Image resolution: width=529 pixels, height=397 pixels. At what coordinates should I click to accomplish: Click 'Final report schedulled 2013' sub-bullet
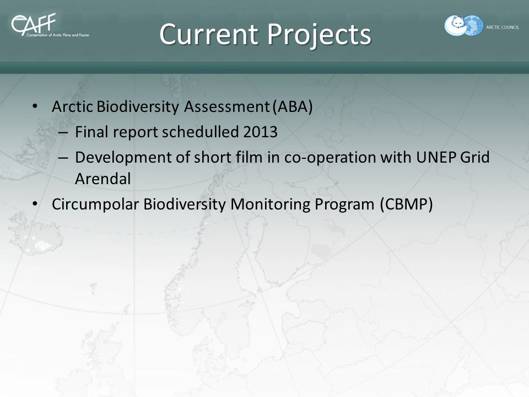tap(176, 132)
